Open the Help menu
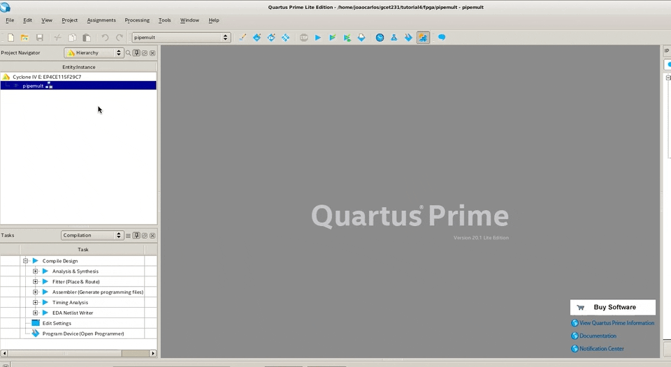The image size is (671, 367). click(x=214, y=20)
